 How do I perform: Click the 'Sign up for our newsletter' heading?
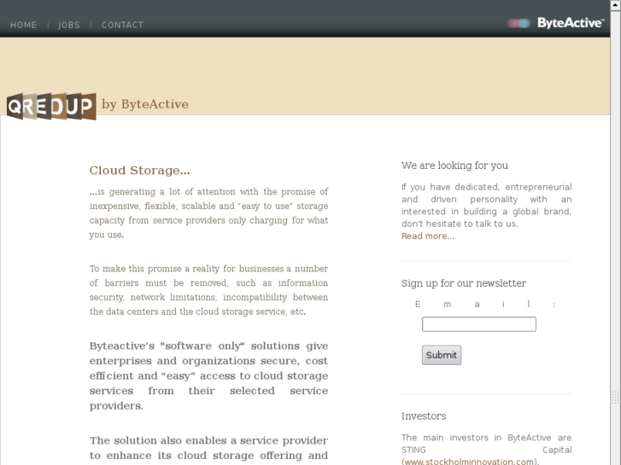point(463,283)
